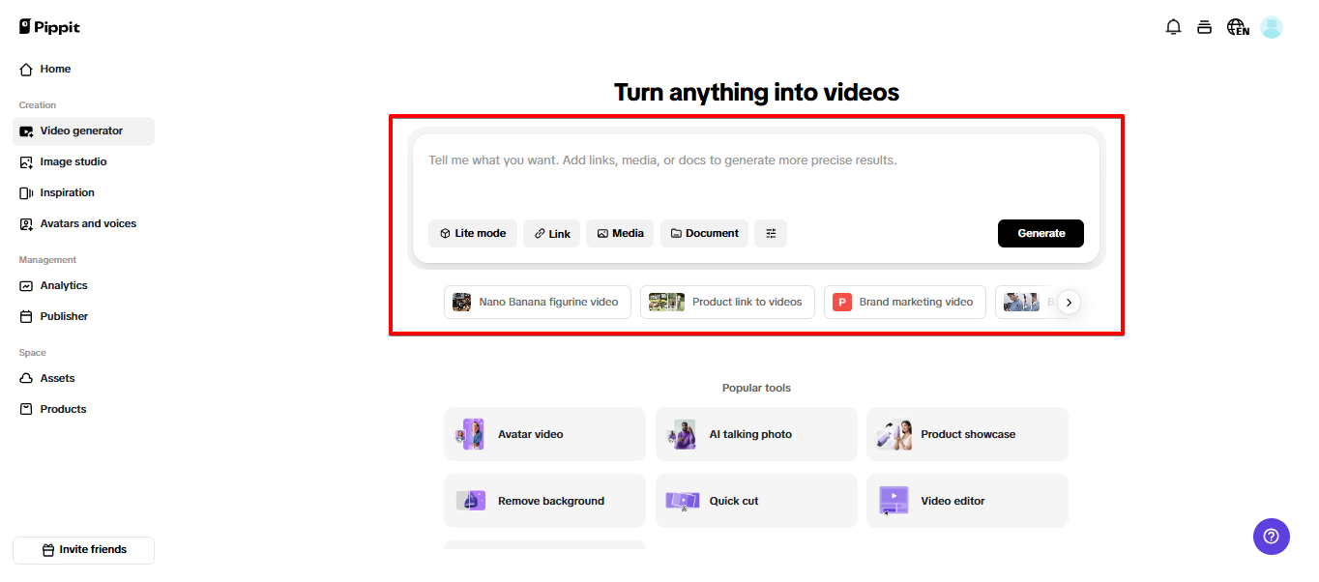The width and height of the screenshot is (1319, 582).
Task: Toggle Lite mode on
Action: pyautogui.click(x=472, y=233)
